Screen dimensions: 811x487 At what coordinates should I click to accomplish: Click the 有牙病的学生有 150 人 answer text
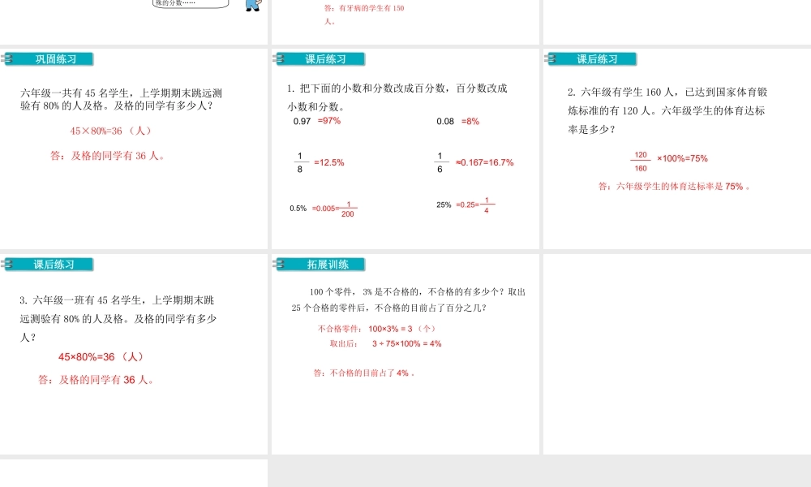[363, 15]
